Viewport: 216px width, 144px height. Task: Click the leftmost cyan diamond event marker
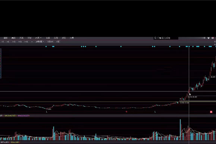(x=46, y=47)
